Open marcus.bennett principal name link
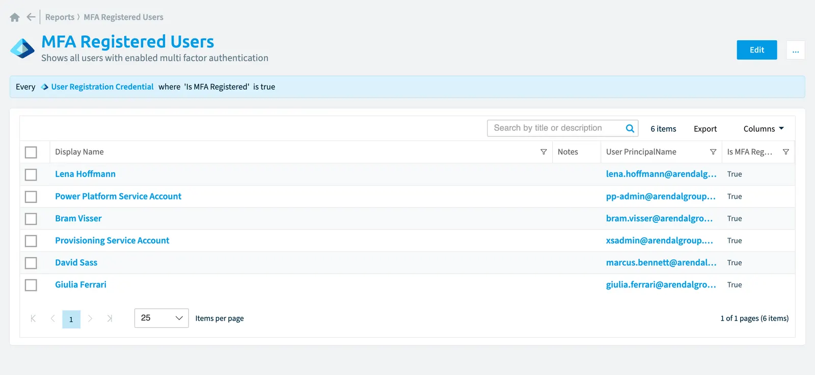815x375 pixels. (x=661, y=263)
